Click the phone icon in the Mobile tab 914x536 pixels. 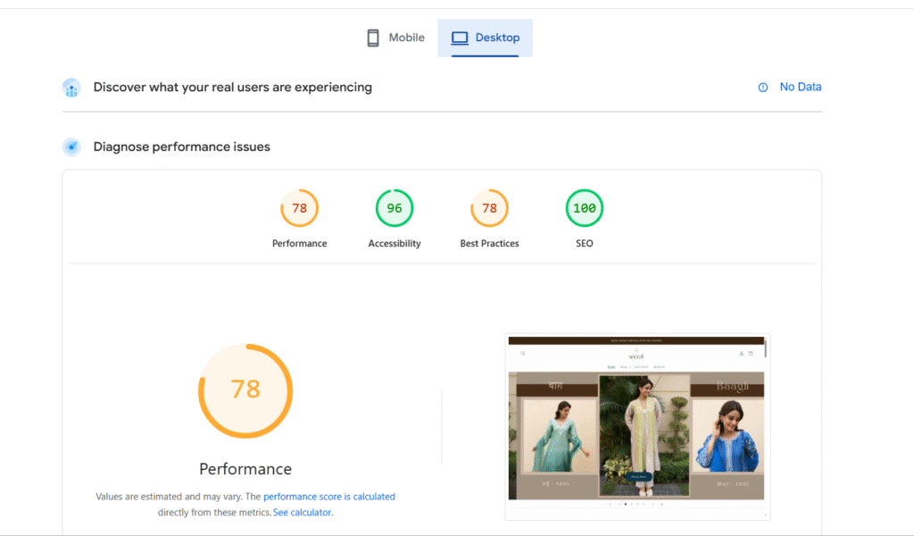point(373,38)
